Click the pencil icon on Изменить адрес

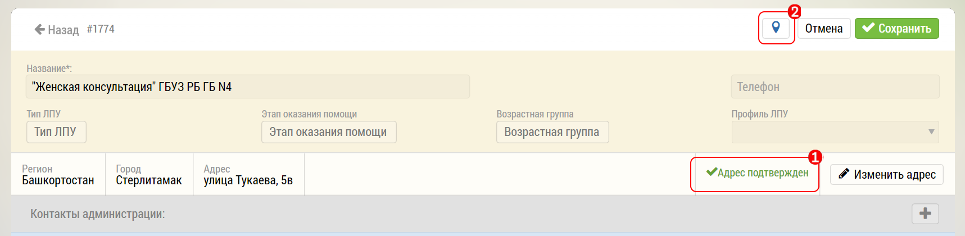coord(844,174)
